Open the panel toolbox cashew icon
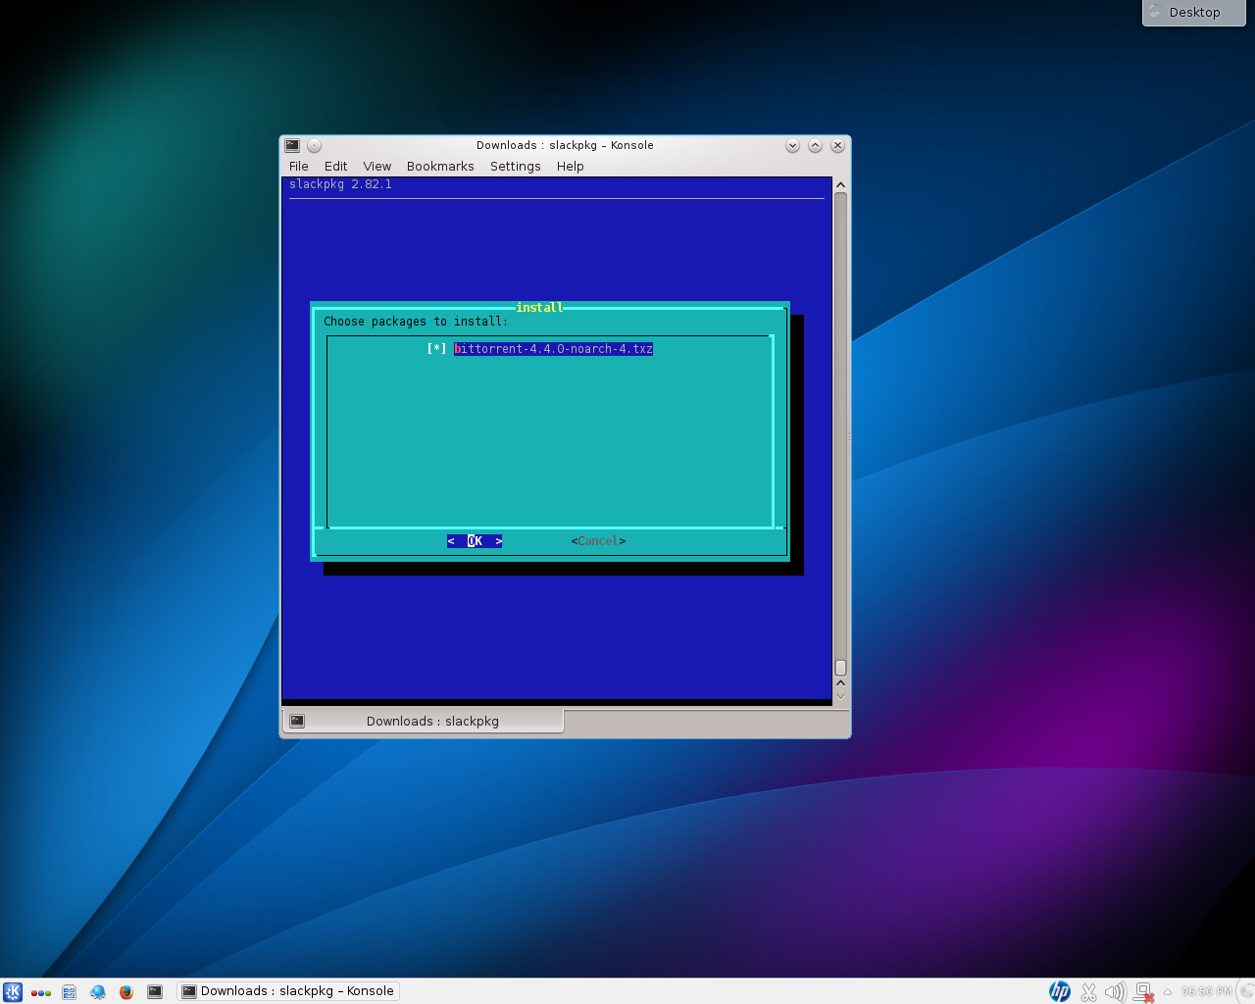Screen dimensions: 1255x1004 tap(1246, 991)
